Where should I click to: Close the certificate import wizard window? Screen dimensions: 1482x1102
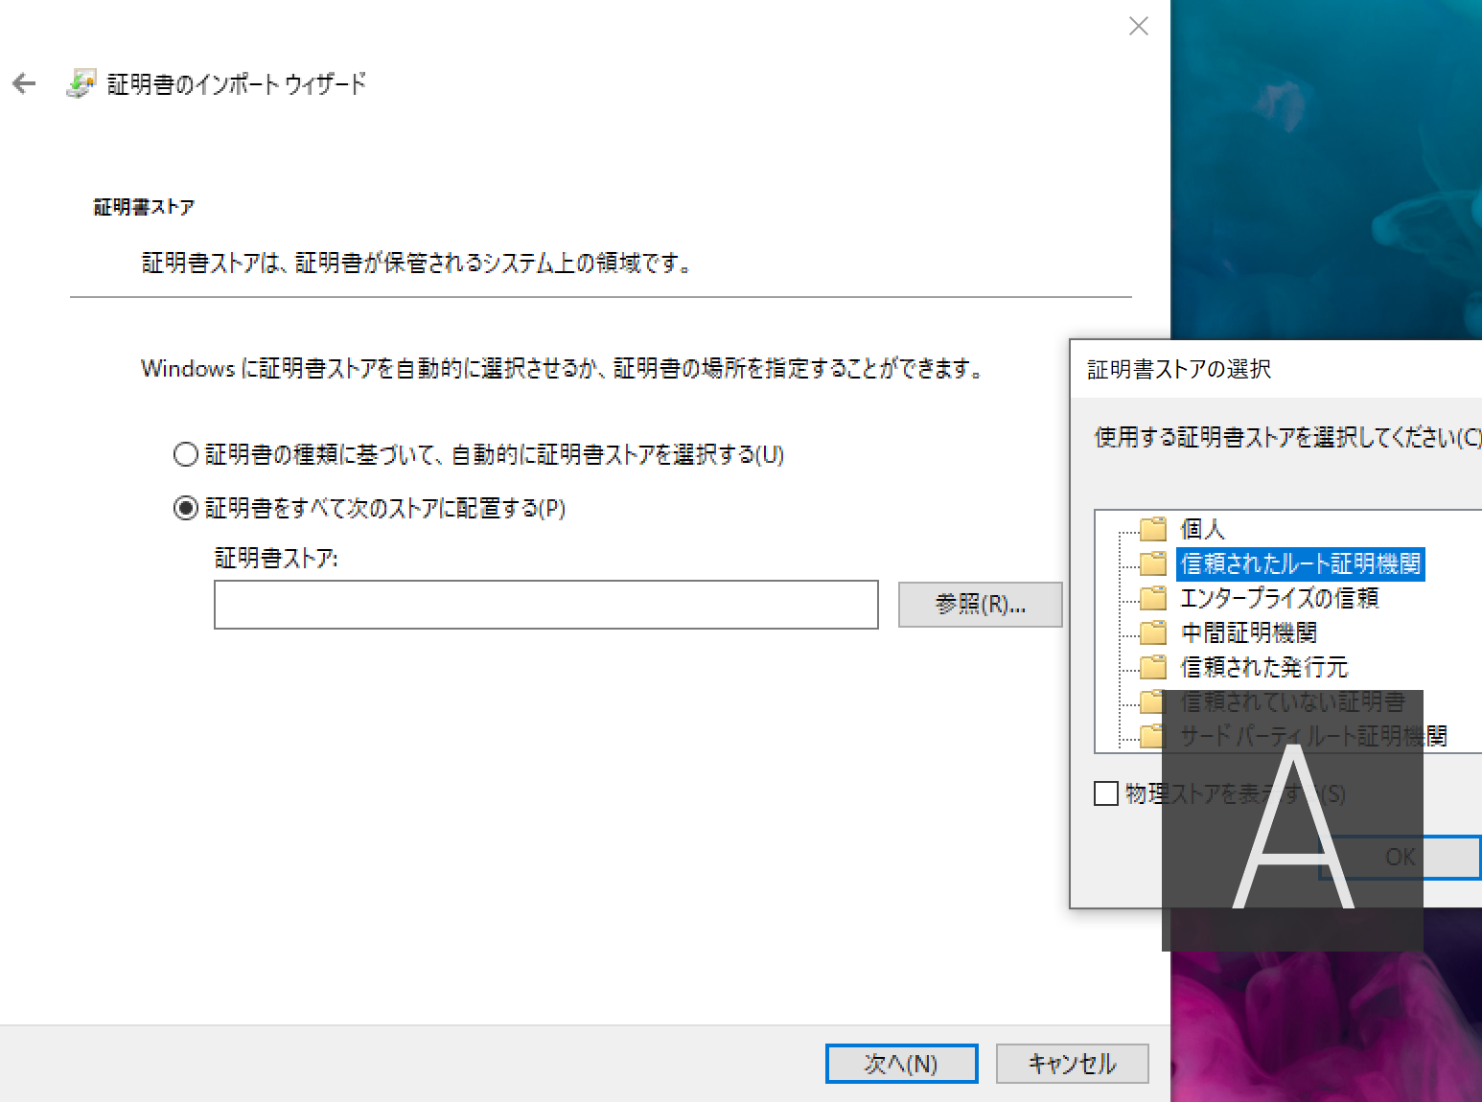coord(1139,26)
